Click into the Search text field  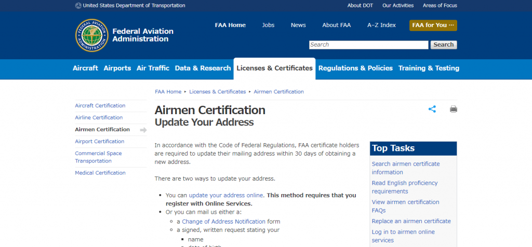click(368, 45)
